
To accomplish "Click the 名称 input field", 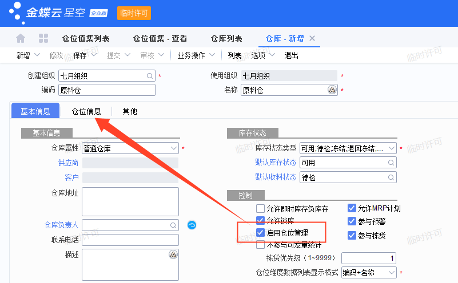I will (x=289, y=90).
